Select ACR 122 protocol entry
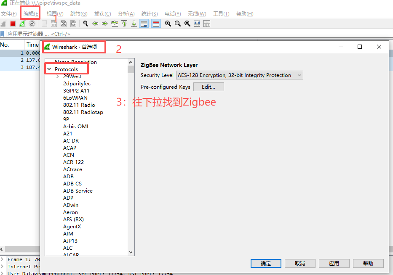The width and height of the screenshot is (393, 275). (73, 162)
